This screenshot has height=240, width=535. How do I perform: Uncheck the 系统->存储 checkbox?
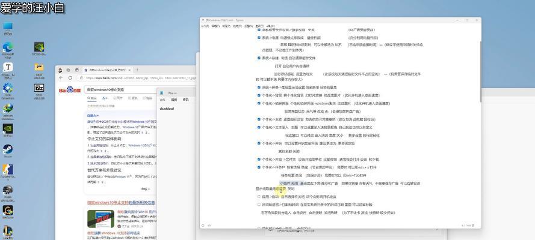(x=259, y=58)
